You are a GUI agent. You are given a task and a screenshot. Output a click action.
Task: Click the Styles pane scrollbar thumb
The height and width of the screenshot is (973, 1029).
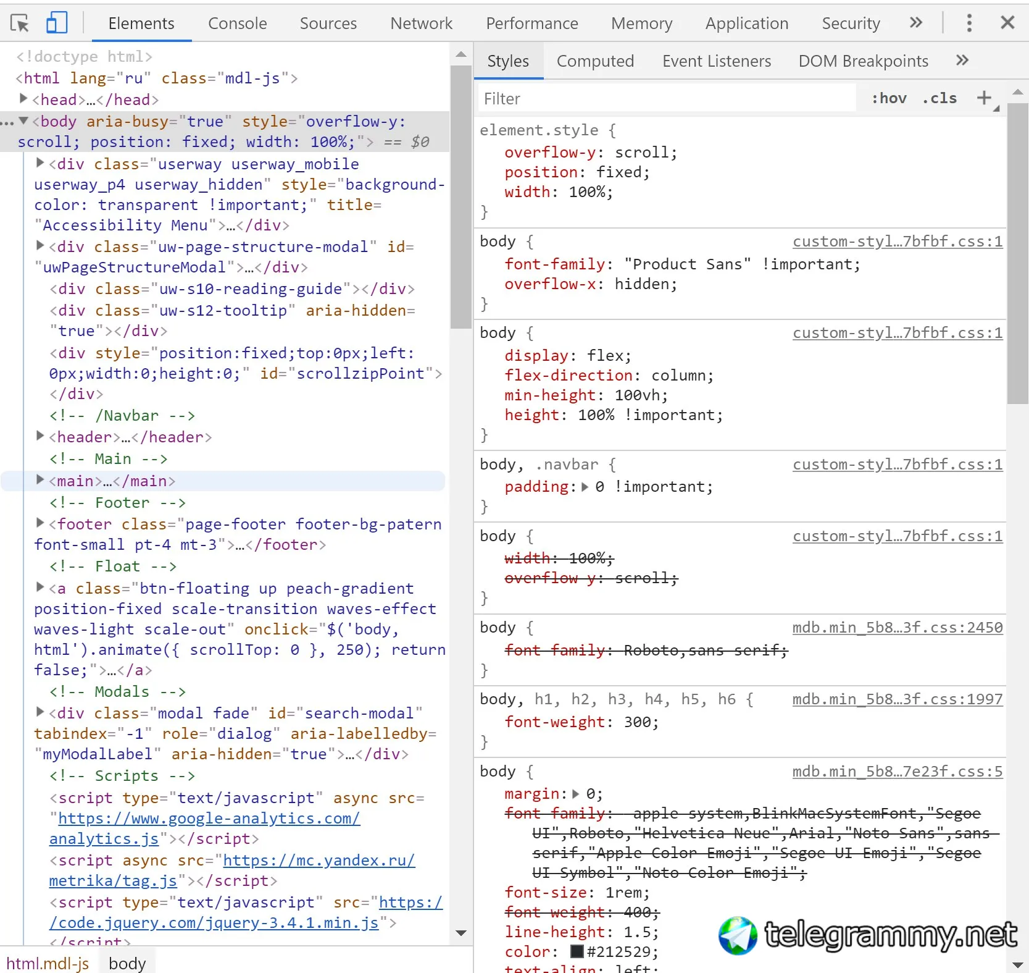pos(1017,253)
